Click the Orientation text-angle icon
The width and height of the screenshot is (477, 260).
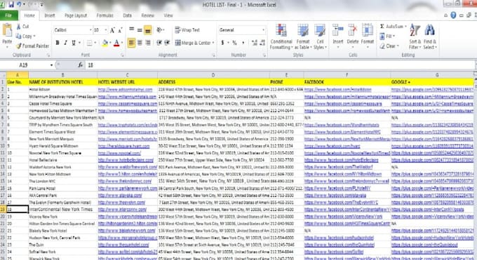(160, 30)
